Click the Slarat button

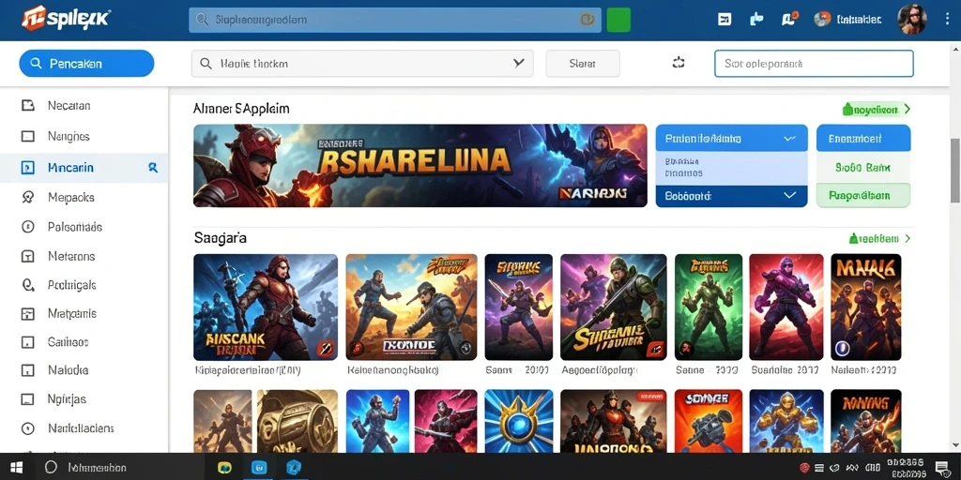point(582,63)
